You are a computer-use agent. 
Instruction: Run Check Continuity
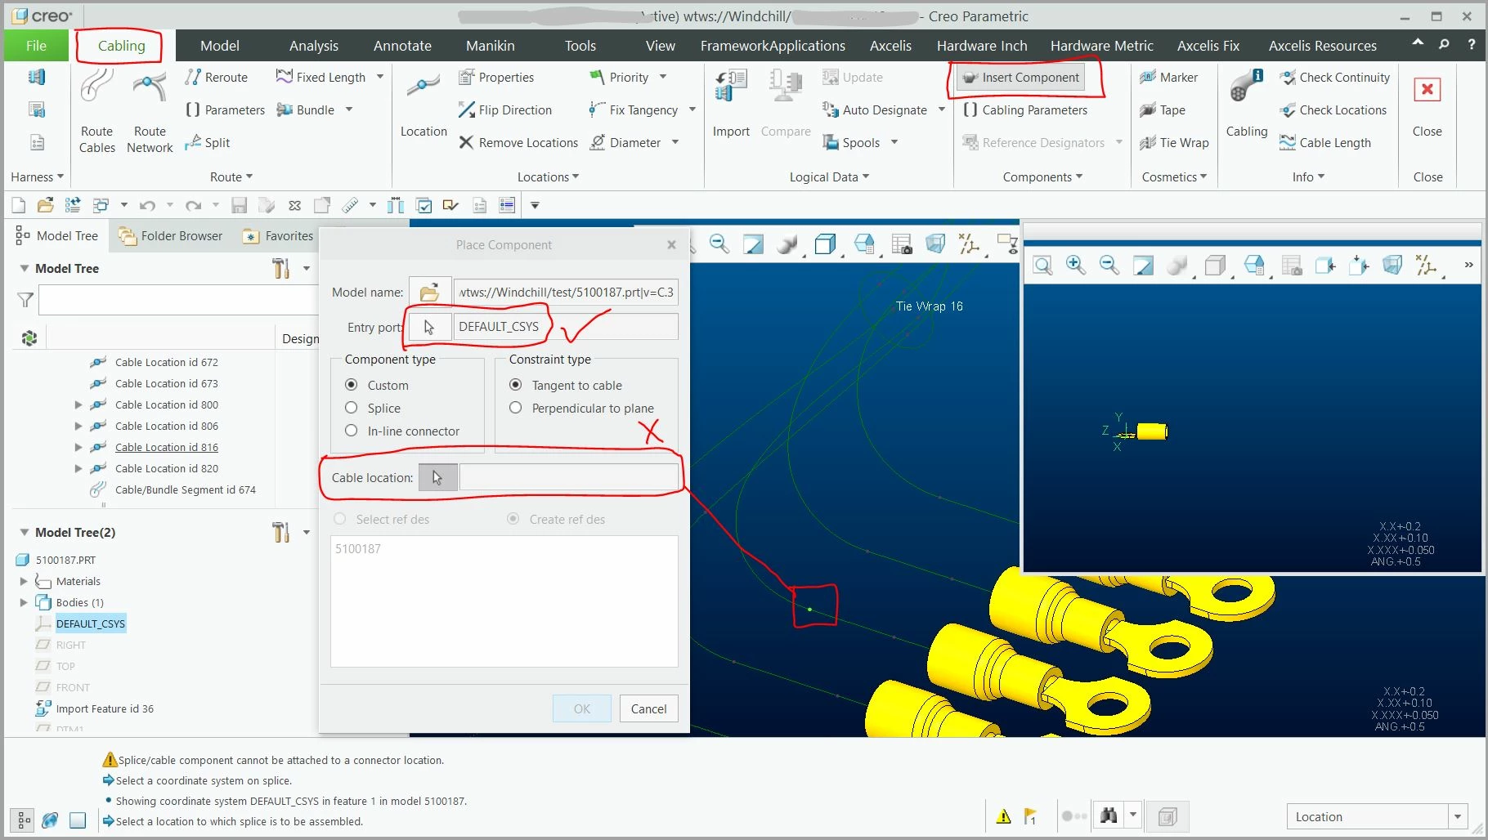click(1335, 77)
